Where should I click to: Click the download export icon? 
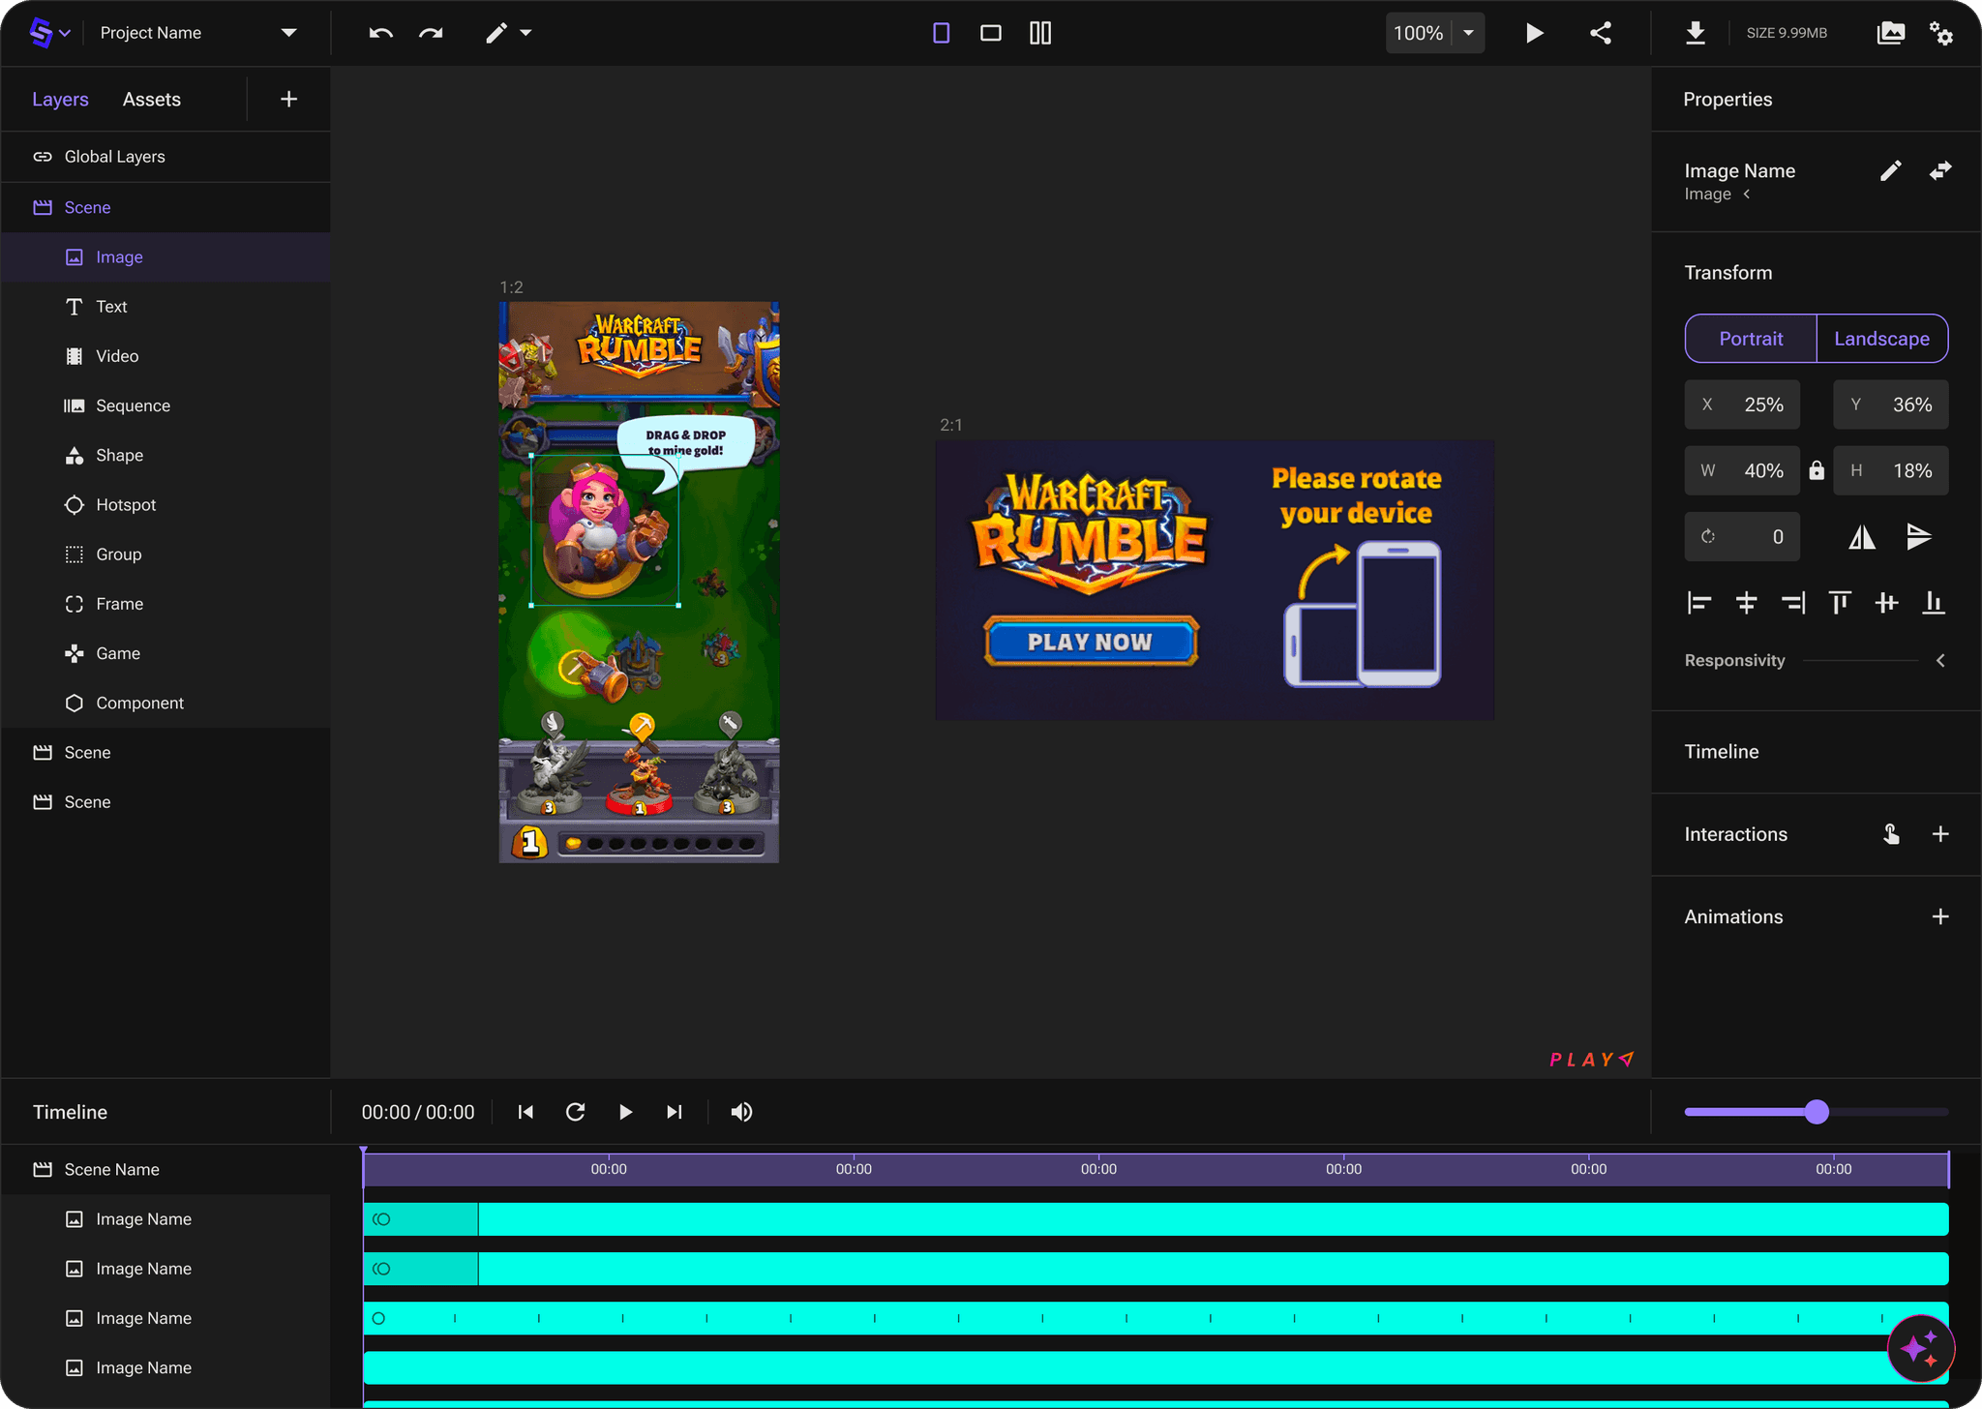(x=1696, y=33)
